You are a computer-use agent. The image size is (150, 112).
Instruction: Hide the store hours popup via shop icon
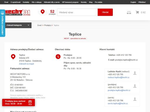tap(30, 103)
